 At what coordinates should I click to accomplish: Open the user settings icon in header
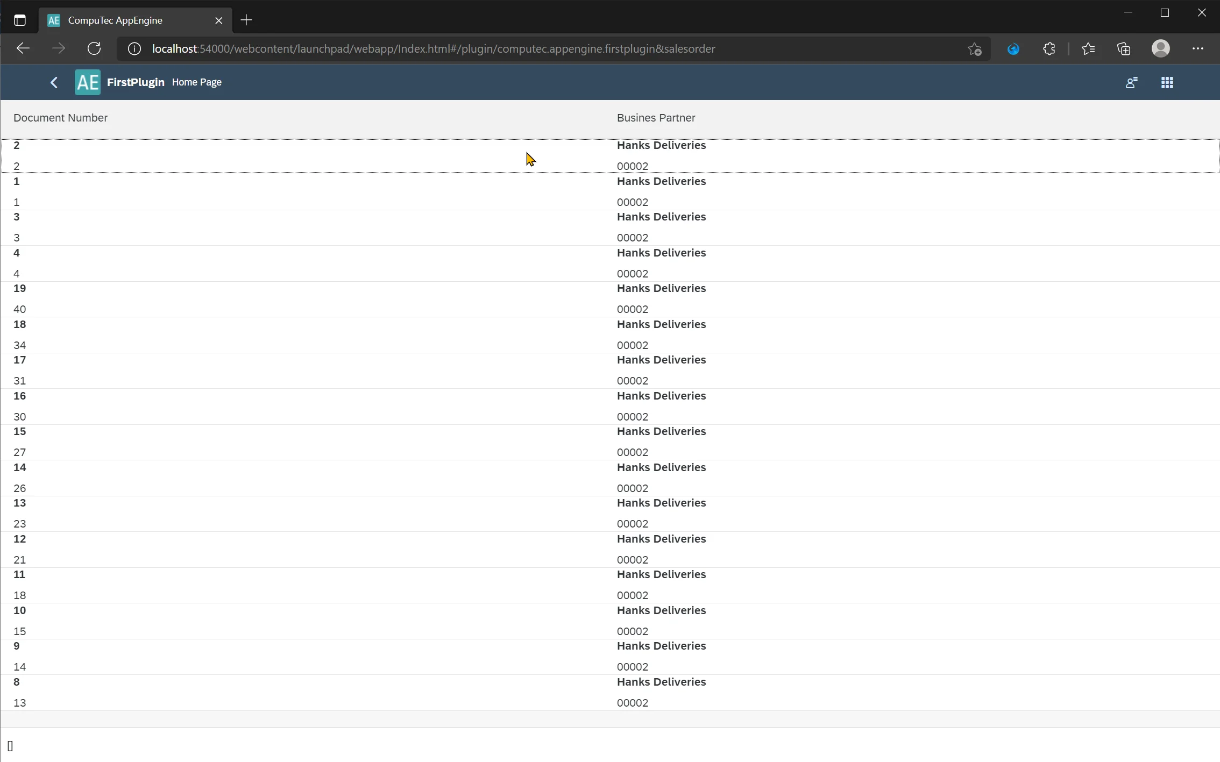coord(1131,82)
